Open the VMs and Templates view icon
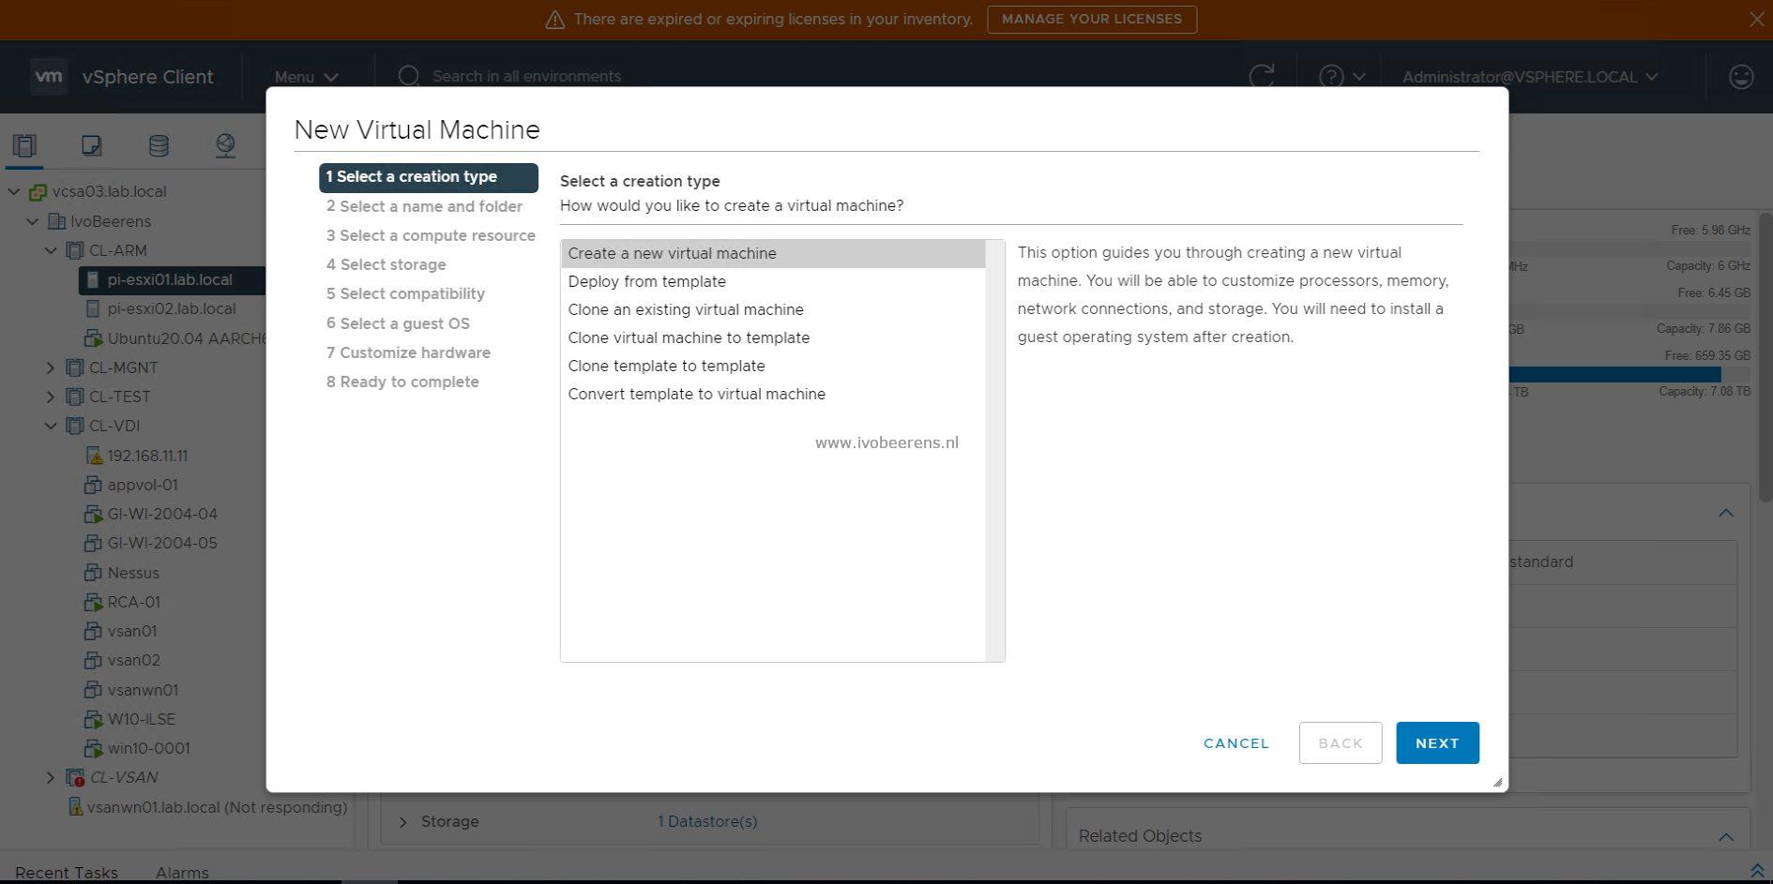The height and width of the screenshot is (884, 1773). point(91,145)
